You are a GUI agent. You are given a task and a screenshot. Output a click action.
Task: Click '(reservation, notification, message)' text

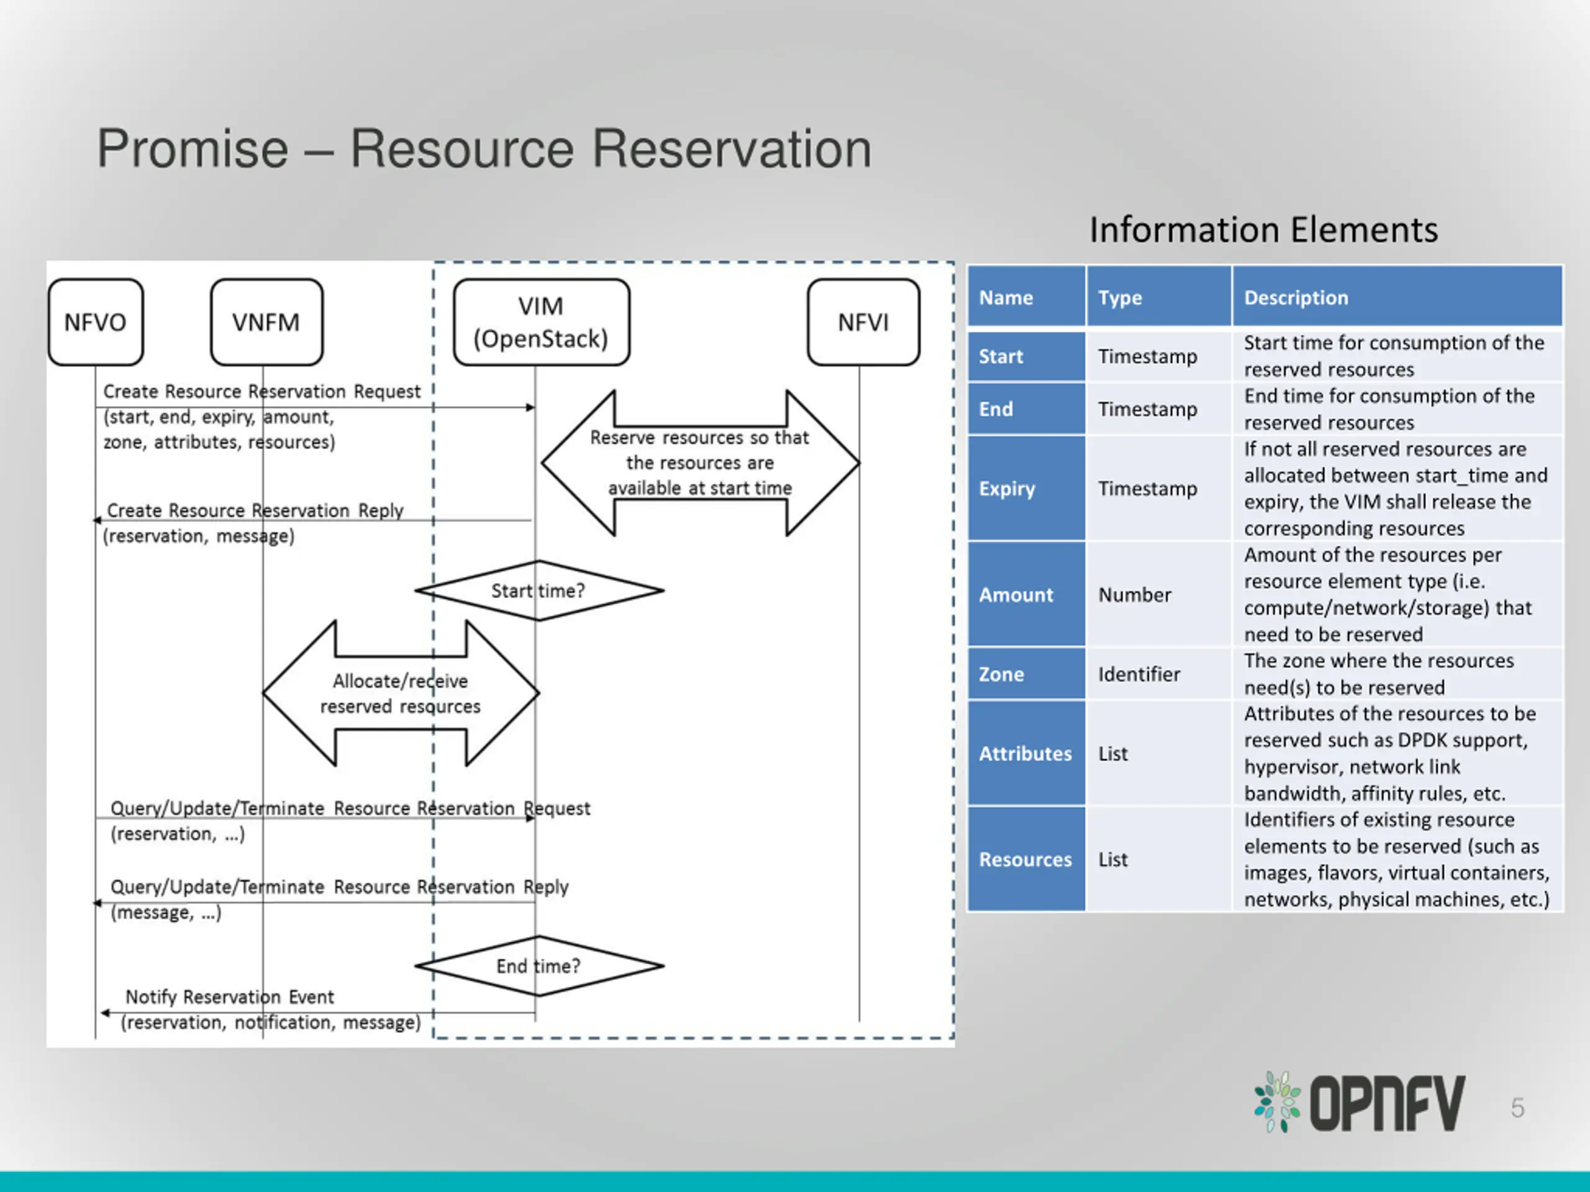pos(270,1023)
